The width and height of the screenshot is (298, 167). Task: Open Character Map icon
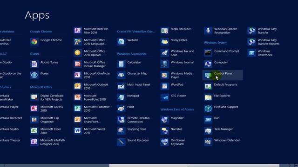tap(121, 75)
